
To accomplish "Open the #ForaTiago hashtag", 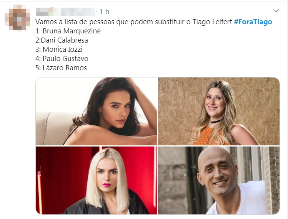I will (x=253, y=22).
